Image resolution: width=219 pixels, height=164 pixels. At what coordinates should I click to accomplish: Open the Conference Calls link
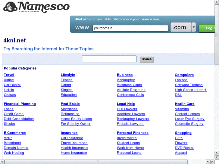130,95
